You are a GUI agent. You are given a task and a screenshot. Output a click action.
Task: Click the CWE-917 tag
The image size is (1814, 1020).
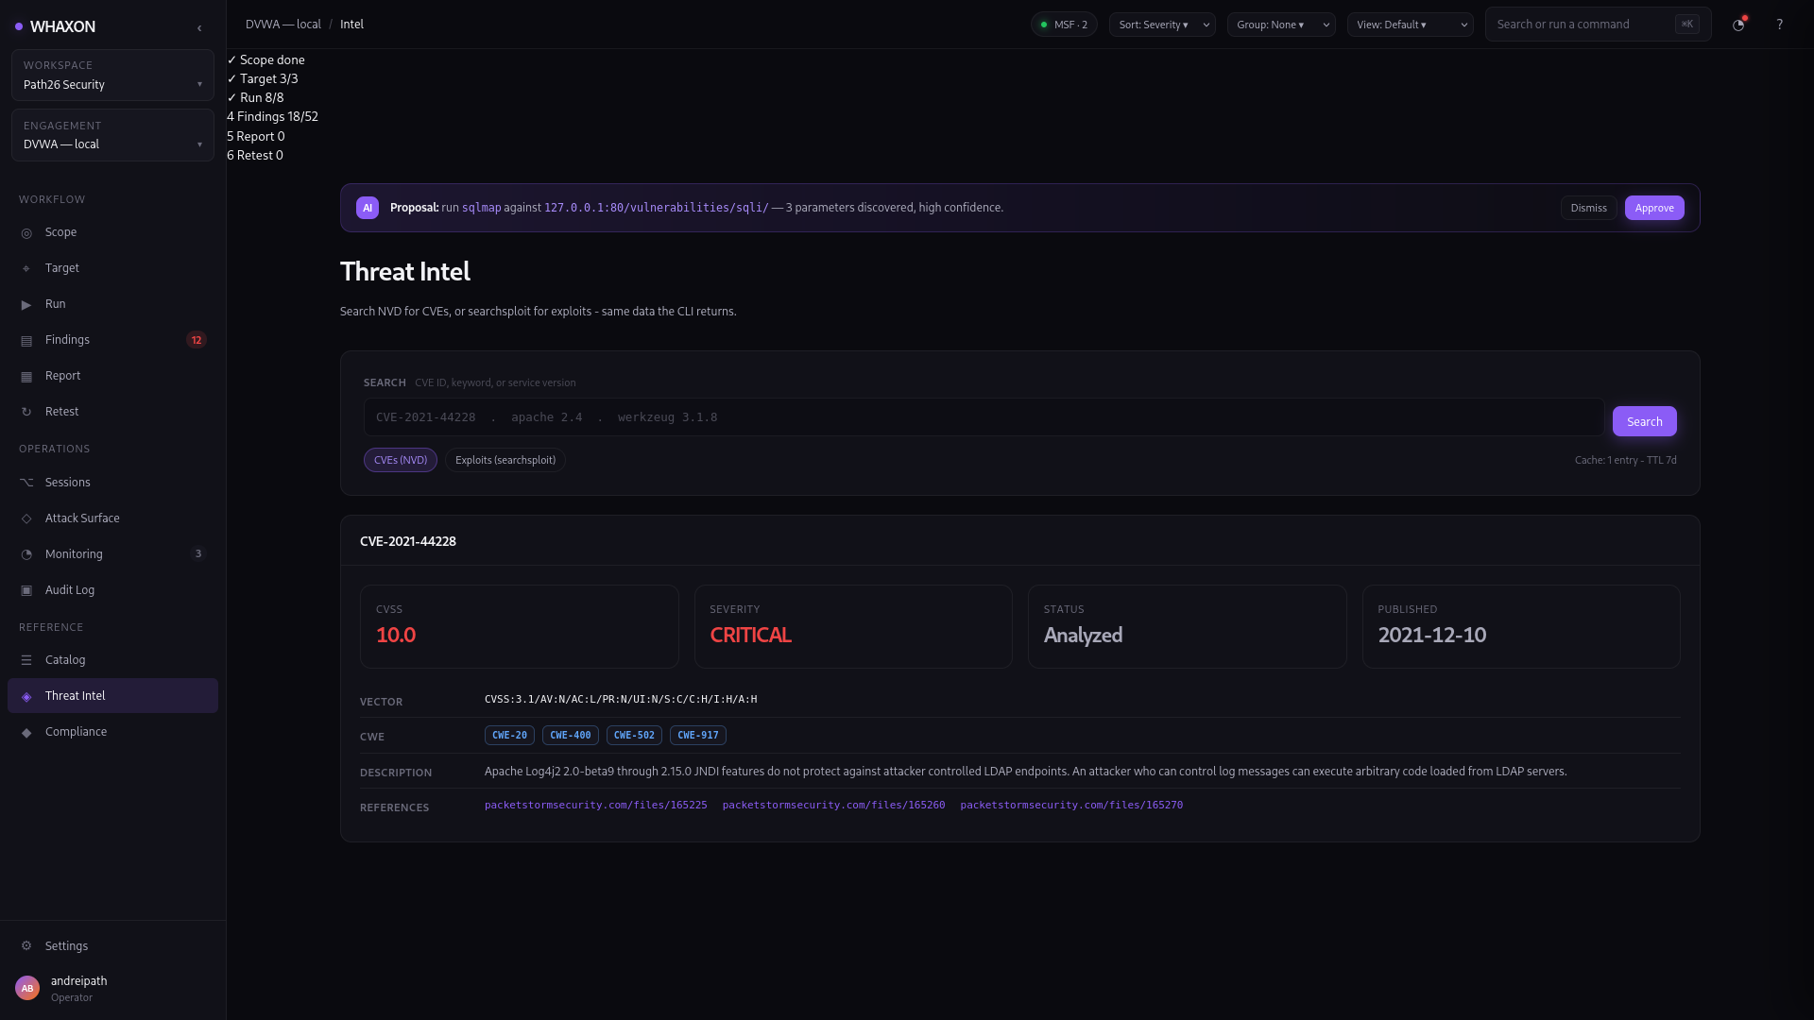(698, 735)
